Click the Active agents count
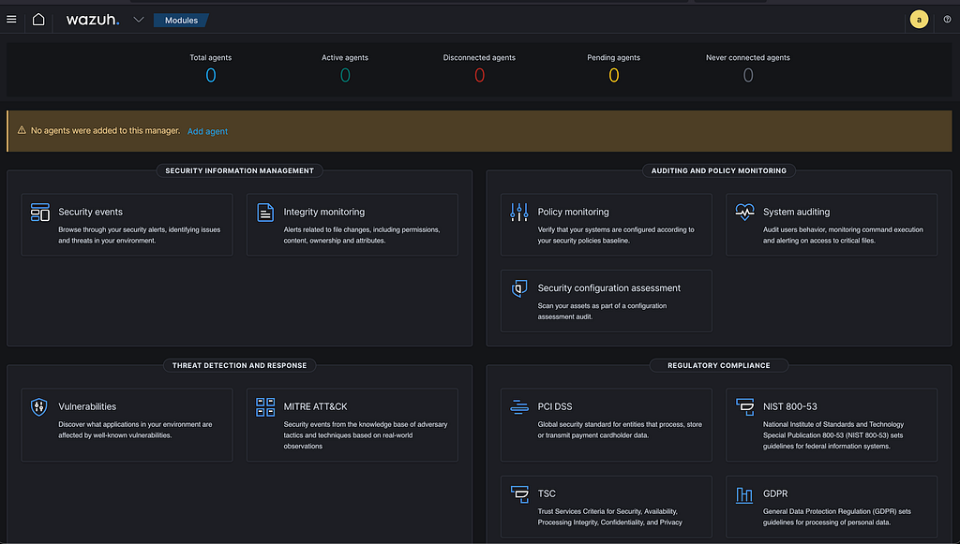This screenshot has height=544, width=960. pyautogui.click(x=345, y=75)
